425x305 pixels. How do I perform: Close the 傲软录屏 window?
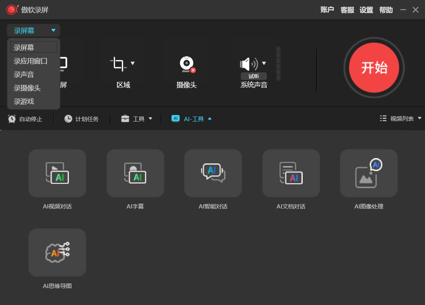(415, 10)
